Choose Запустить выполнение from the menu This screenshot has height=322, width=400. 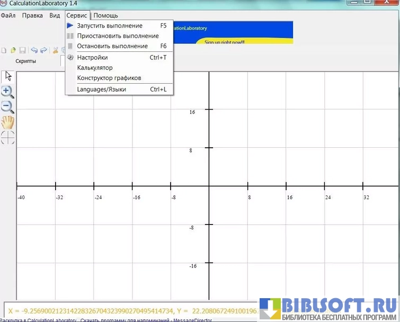coord(110,25)
